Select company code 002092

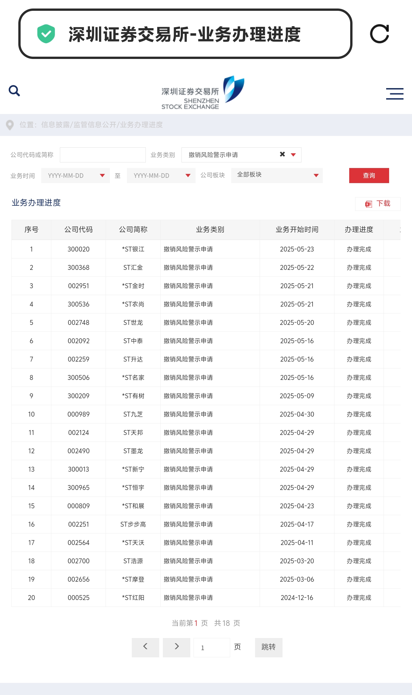point(78,341)
